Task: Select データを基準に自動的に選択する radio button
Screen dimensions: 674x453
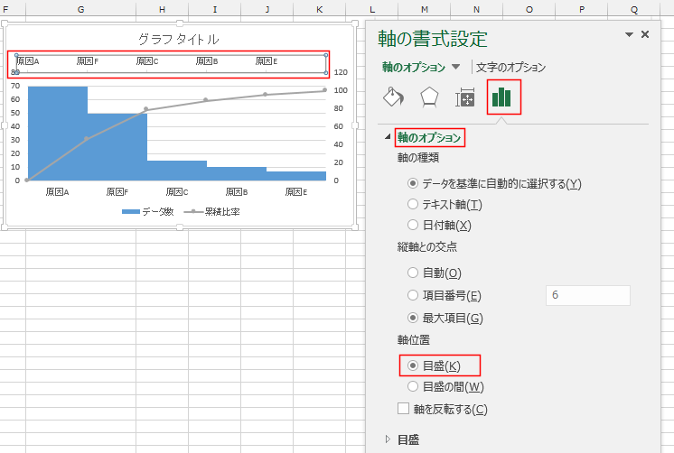Action: tap(414, 183)
